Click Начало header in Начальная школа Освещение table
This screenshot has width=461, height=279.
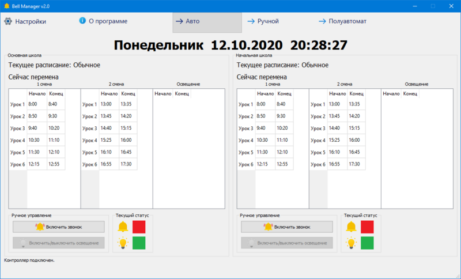click(x=391, y=93)
